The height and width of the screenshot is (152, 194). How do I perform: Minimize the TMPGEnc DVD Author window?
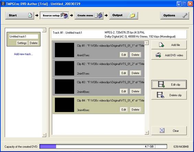click(x=179, y=4)
